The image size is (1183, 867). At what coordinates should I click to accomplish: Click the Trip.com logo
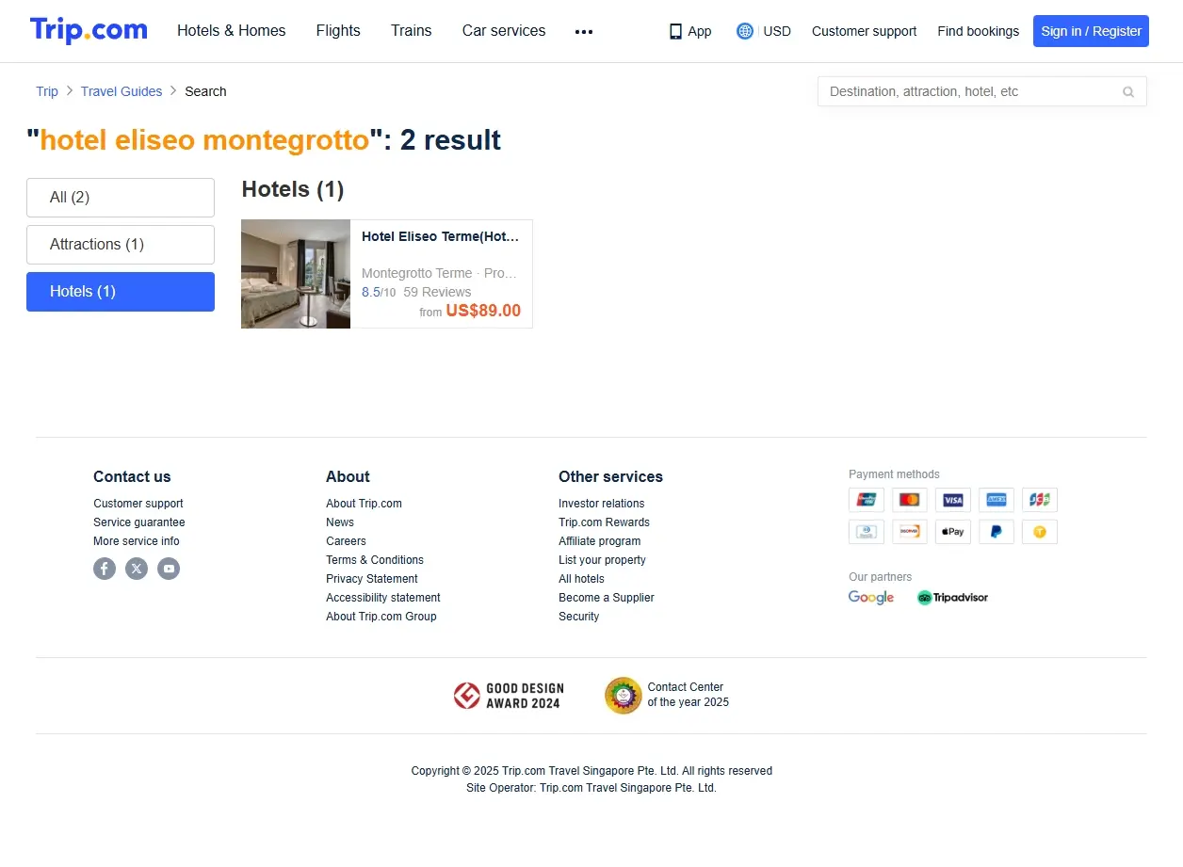[x=89, y=30]
